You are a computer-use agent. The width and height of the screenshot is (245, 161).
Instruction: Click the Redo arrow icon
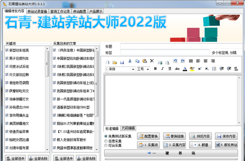point(183,61)
